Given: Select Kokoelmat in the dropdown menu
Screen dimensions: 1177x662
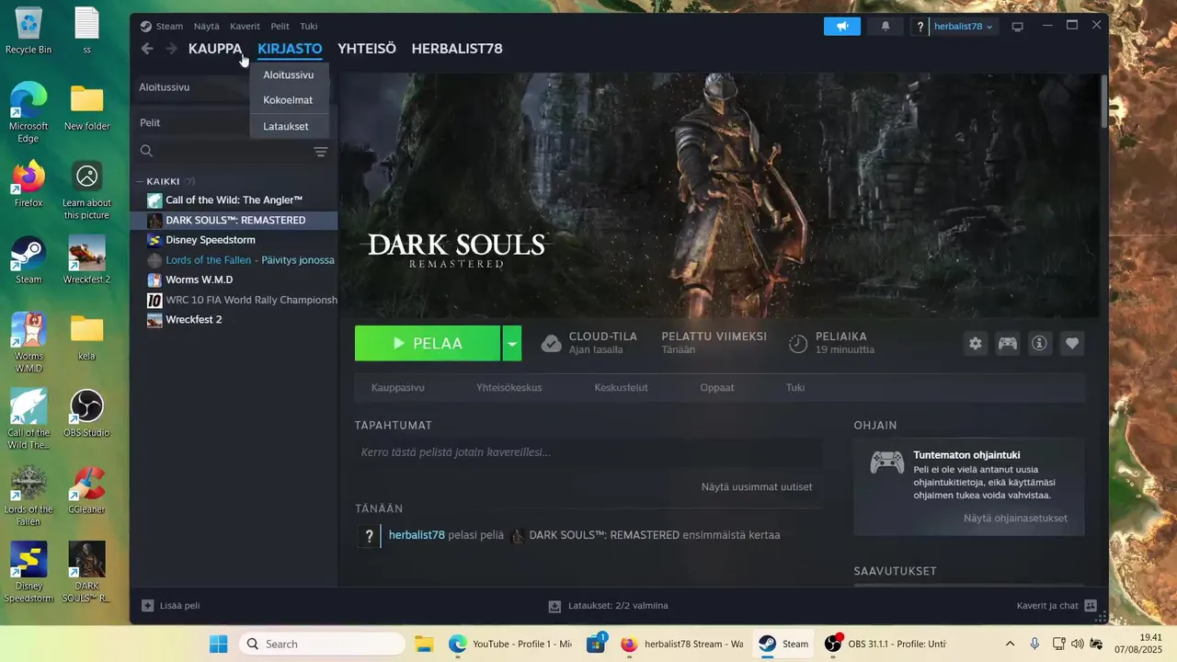Looking at the screenshot, I should click(x=289, y=100).
